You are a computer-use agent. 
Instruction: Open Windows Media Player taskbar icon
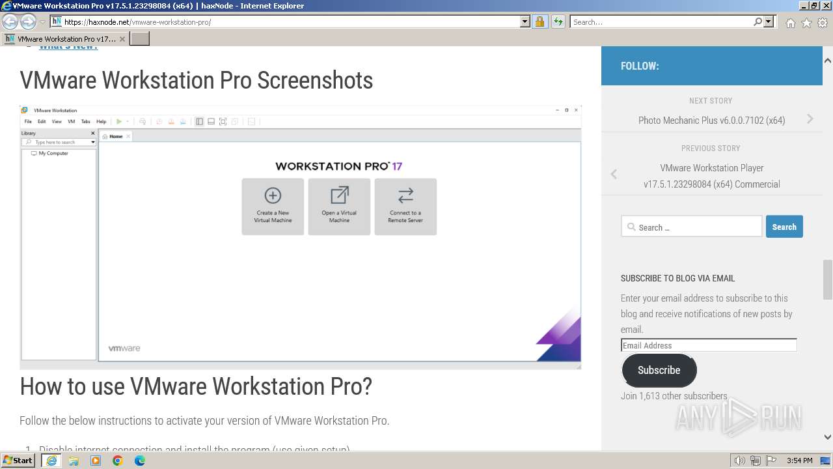pyautogui.click(x=96, y=461)
